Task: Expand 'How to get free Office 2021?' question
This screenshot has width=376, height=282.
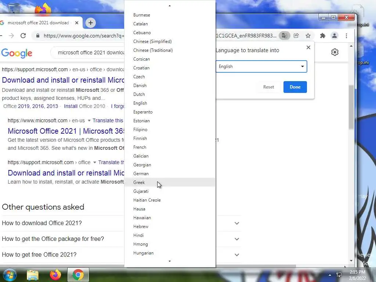Action: [237, 255]
